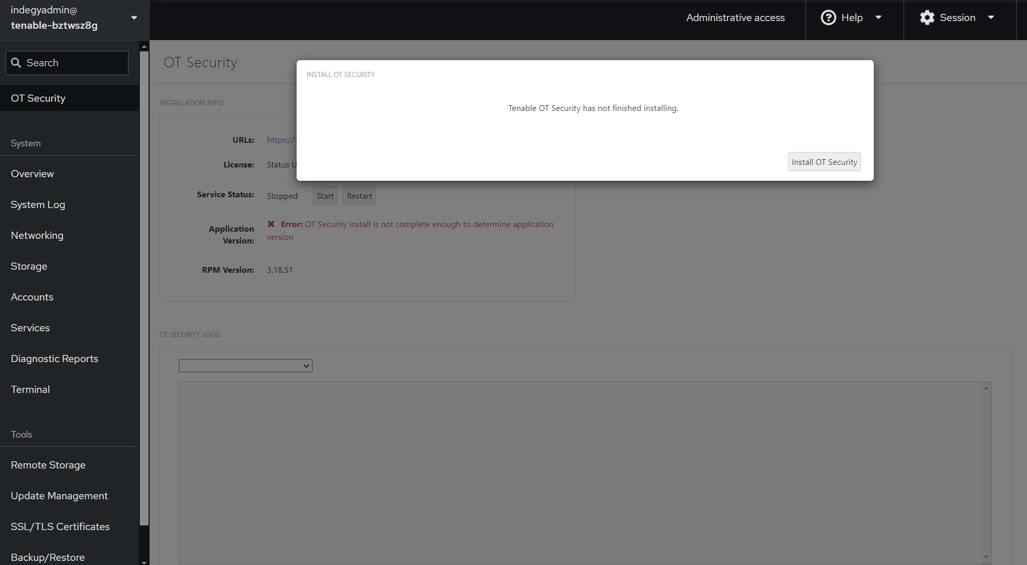The width and height of the screenshot is (1027, 565).
Task: Open Remote Storage tool
Action: (69, 465)
